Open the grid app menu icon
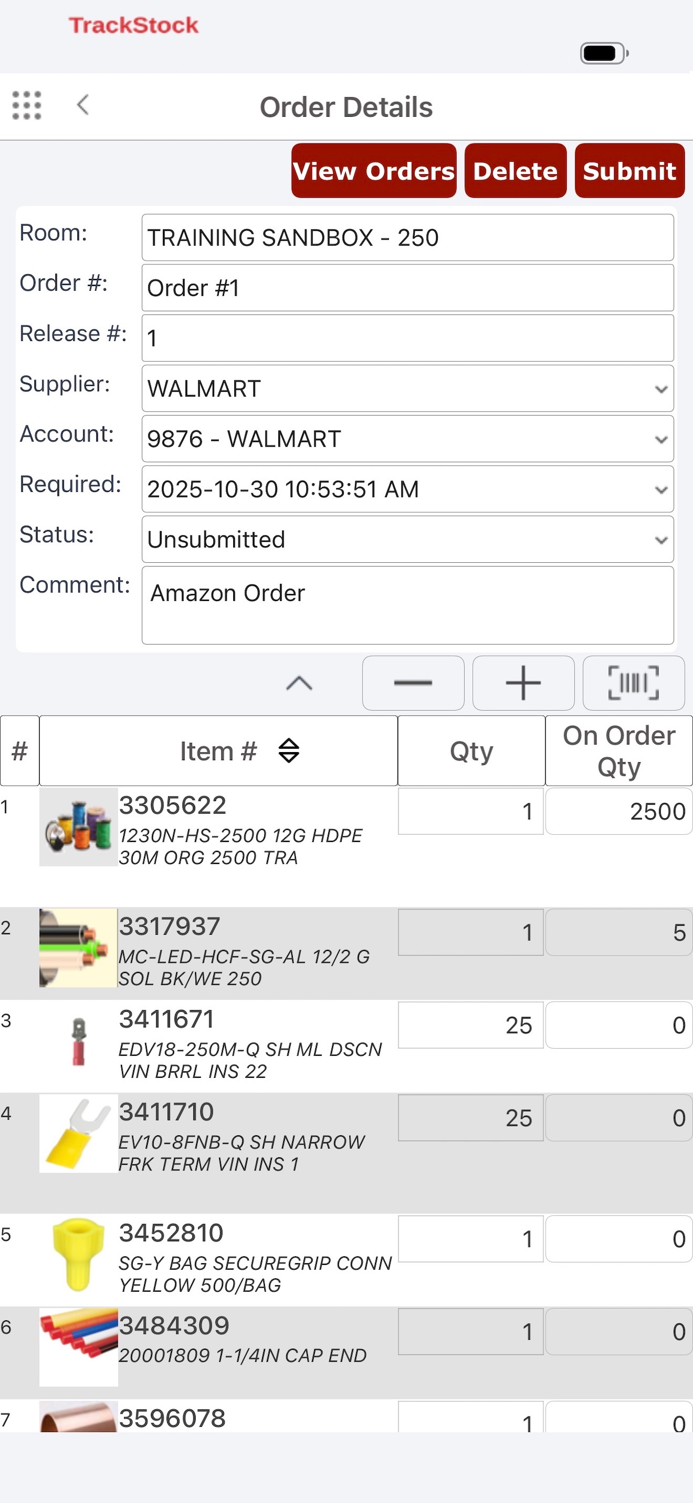The width and height of the screenshot is (693, 1503). point(27,105)
